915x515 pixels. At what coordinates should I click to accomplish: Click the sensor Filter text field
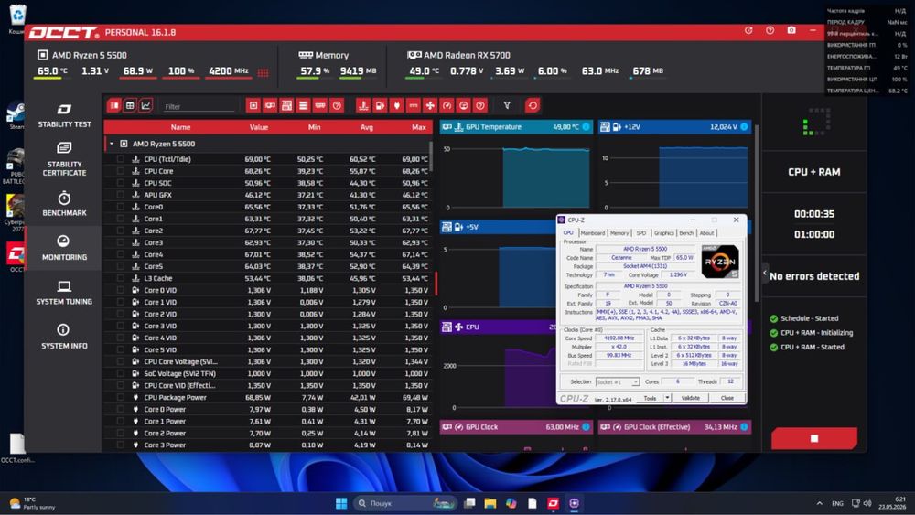point(199,107)
